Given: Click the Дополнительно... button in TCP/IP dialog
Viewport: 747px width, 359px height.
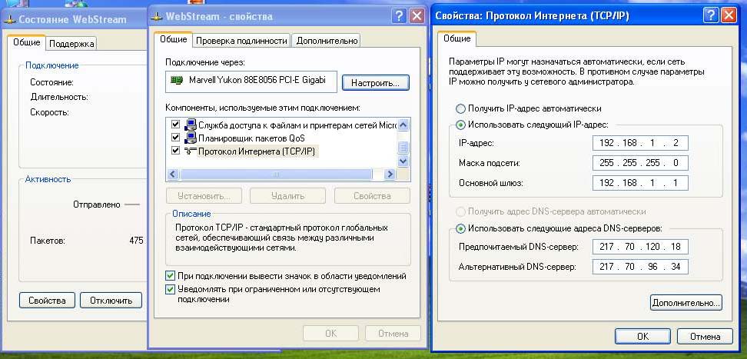Looking at the screenshot, I should point(686,303).
